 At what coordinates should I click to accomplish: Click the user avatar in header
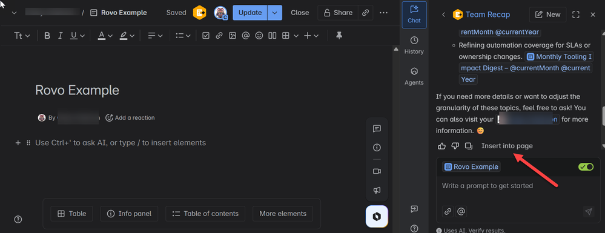220,13
